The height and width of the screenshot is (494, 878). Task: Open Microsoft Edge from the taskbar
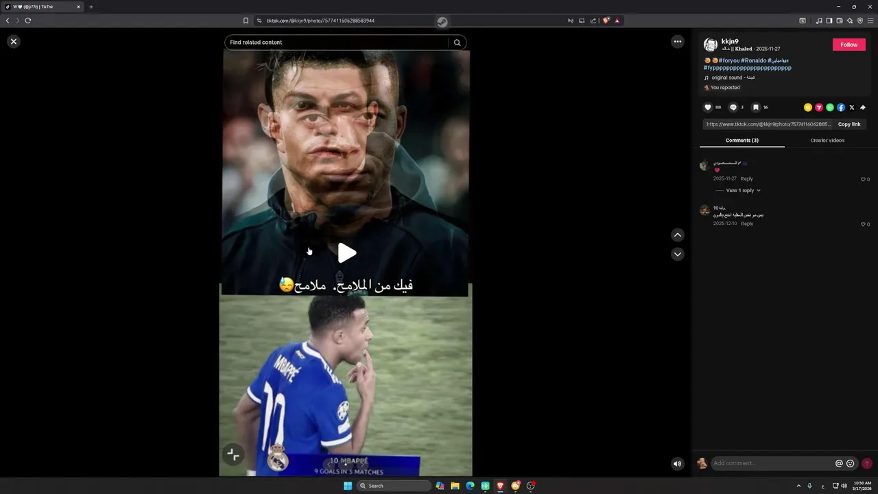[x=470, y=486]
